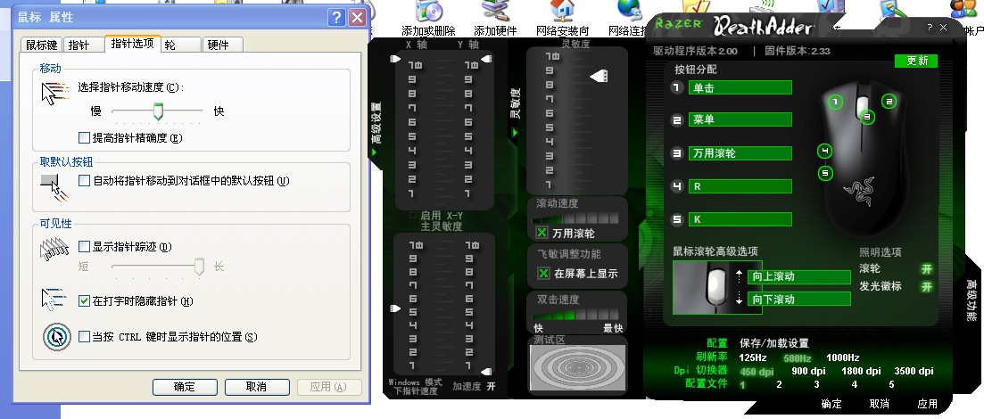Toggle 万用滚轮 checkbox in Razer panel
The height and width of the screenshot is (419, 984).
coord(542,233)
